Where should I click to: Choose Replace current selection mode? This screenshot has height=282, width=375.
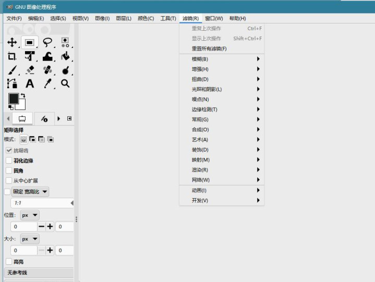(23, 139)
